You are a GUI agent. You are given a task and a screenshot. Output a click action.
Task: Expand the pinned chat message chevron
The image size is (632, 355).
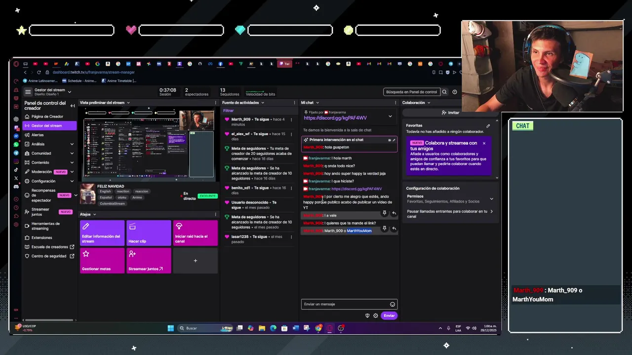point(390,116)
